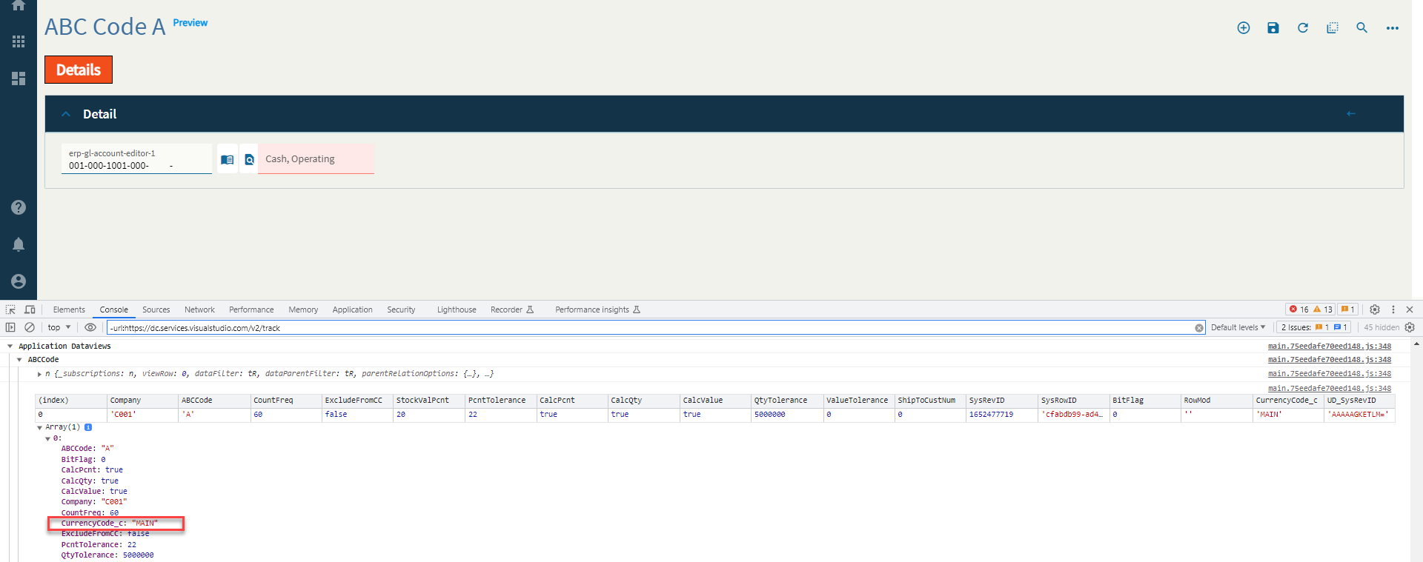Toggle the DevTools device toolbar icon
Image resolution: width=1423 pixels, height=562 pixels.
click(30, 310)
